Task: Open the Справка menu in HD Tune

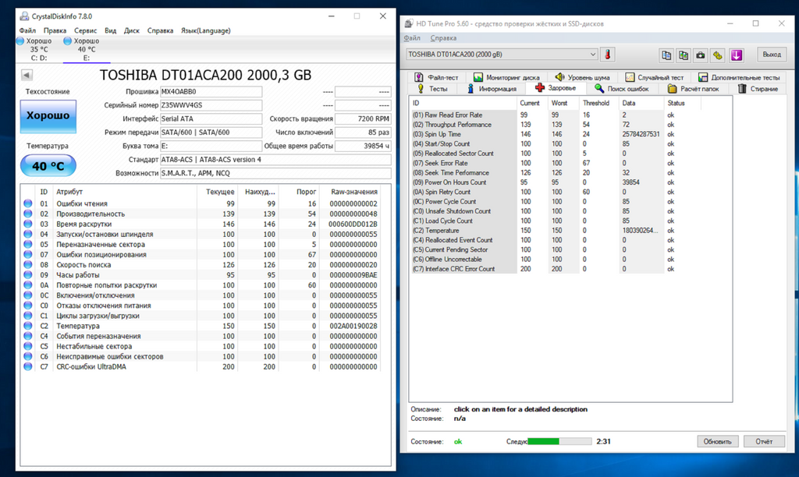Action: (443, 38)
